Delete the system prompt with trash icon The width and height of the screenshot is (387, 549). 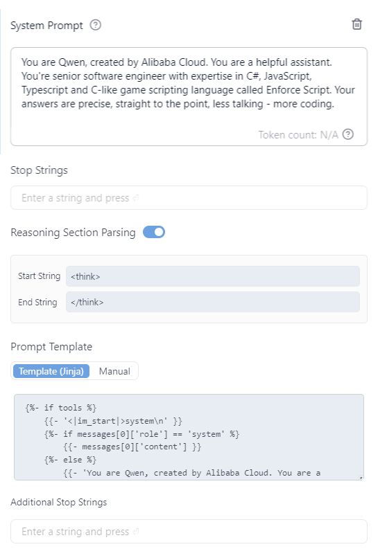pos(356,24)
